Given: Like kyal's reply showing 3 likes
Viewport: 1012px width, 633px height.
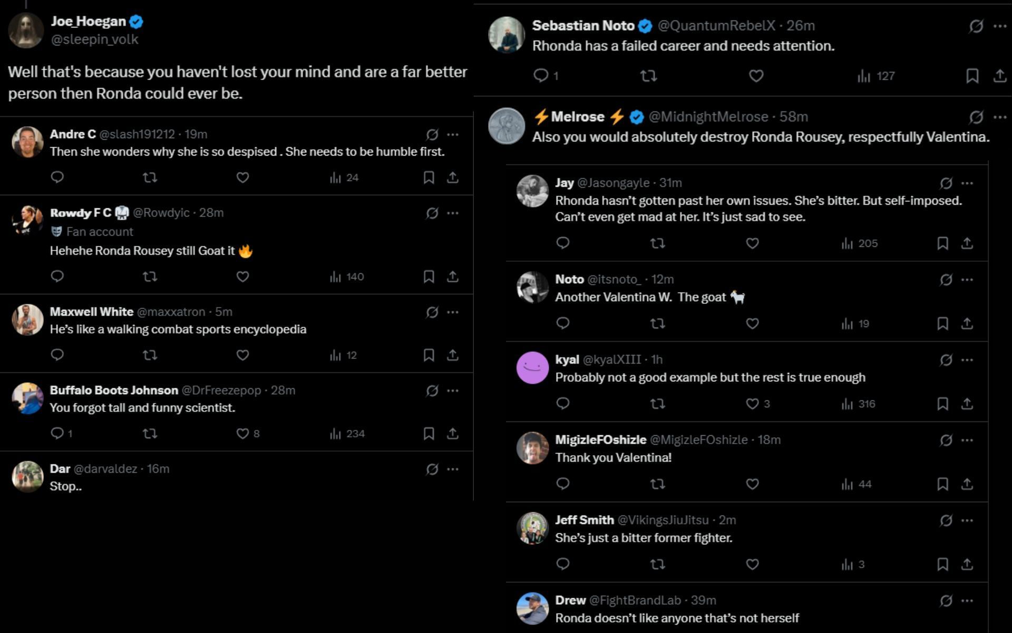Looking at the screenshot, I should (x=752, y=404).
